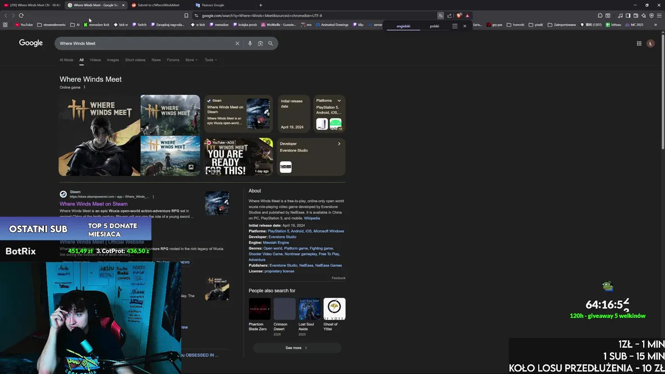
Task: Open YouTube ACG video thumbnail
Action: (238, 157)
